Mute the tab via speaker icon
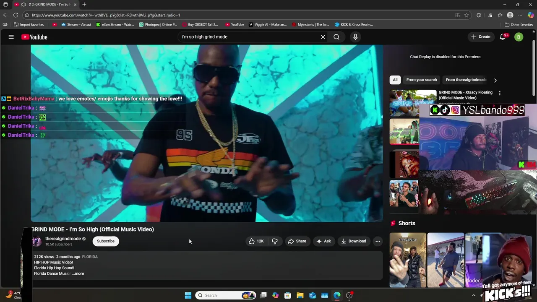 [23, 5]
